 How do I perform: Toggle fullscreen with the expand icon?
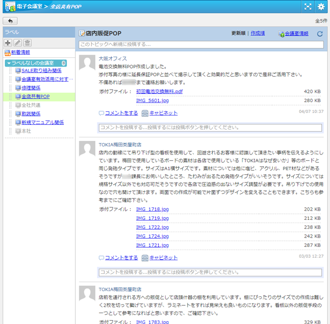(x=308, y=7)
